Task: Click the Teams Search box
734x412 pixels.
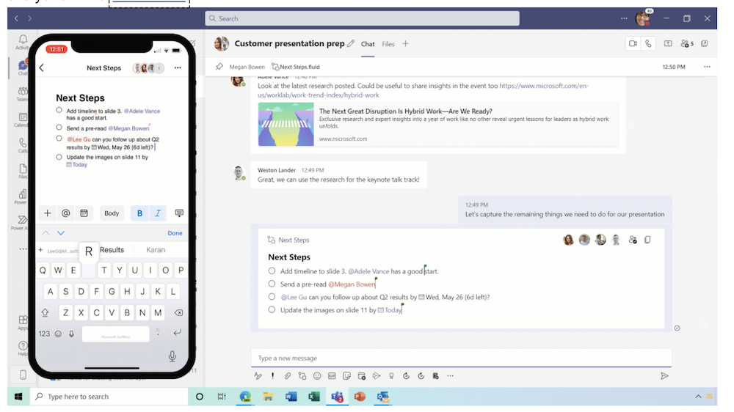Action: tap(362, 18)
